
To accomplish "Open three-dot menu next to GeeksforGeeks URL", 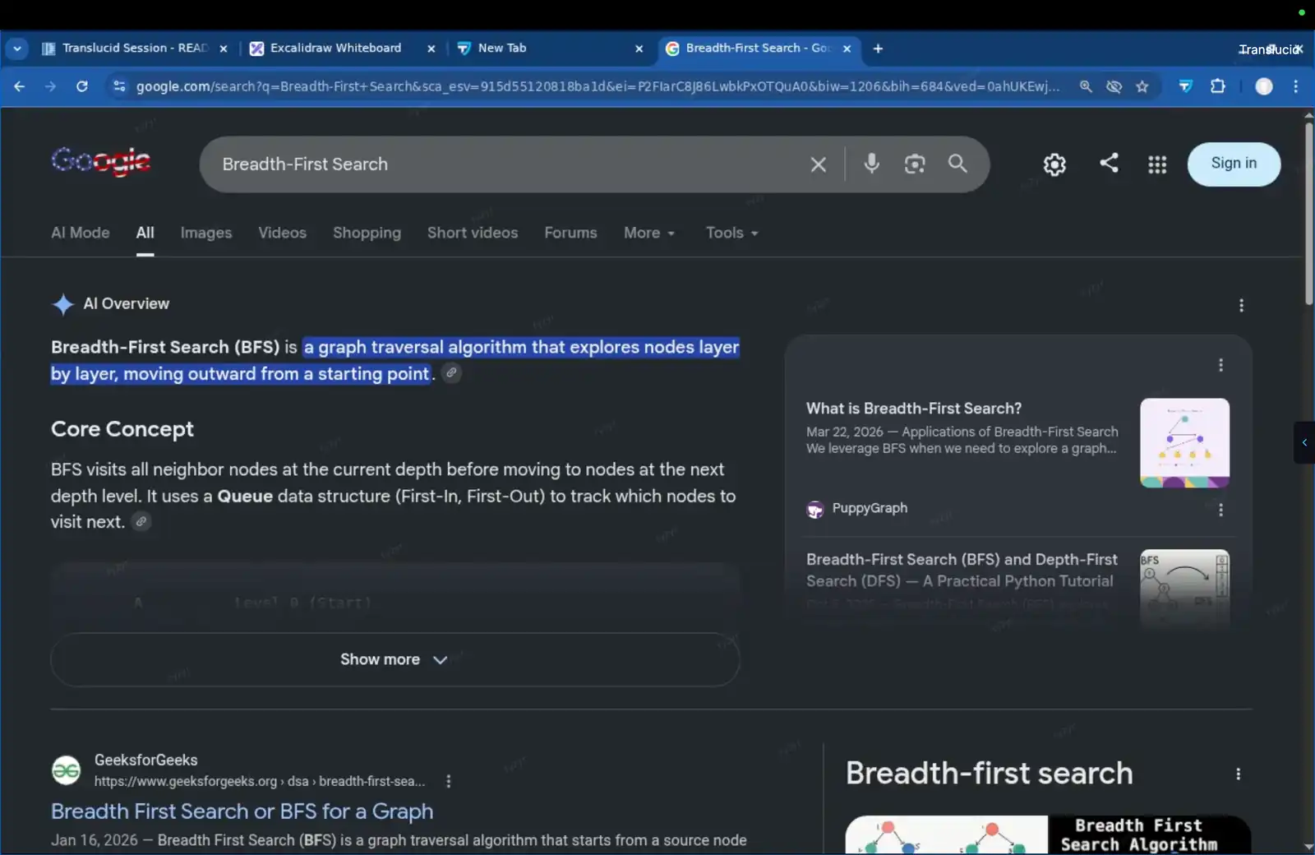I will point(448,781).
